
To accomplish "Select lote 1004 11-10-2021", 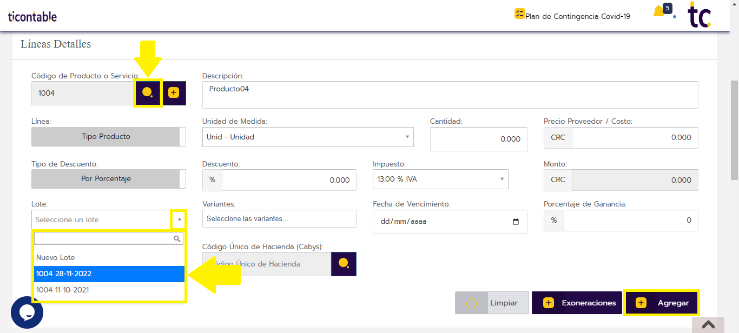I will coord(109,290).
